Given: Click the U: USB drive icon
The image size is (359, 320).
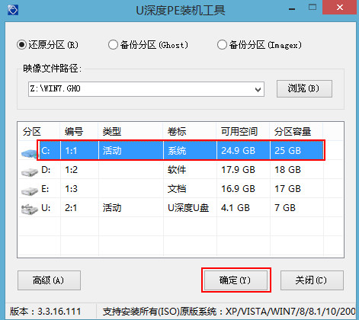Looking at the screenshot, I should coord(30,210).
